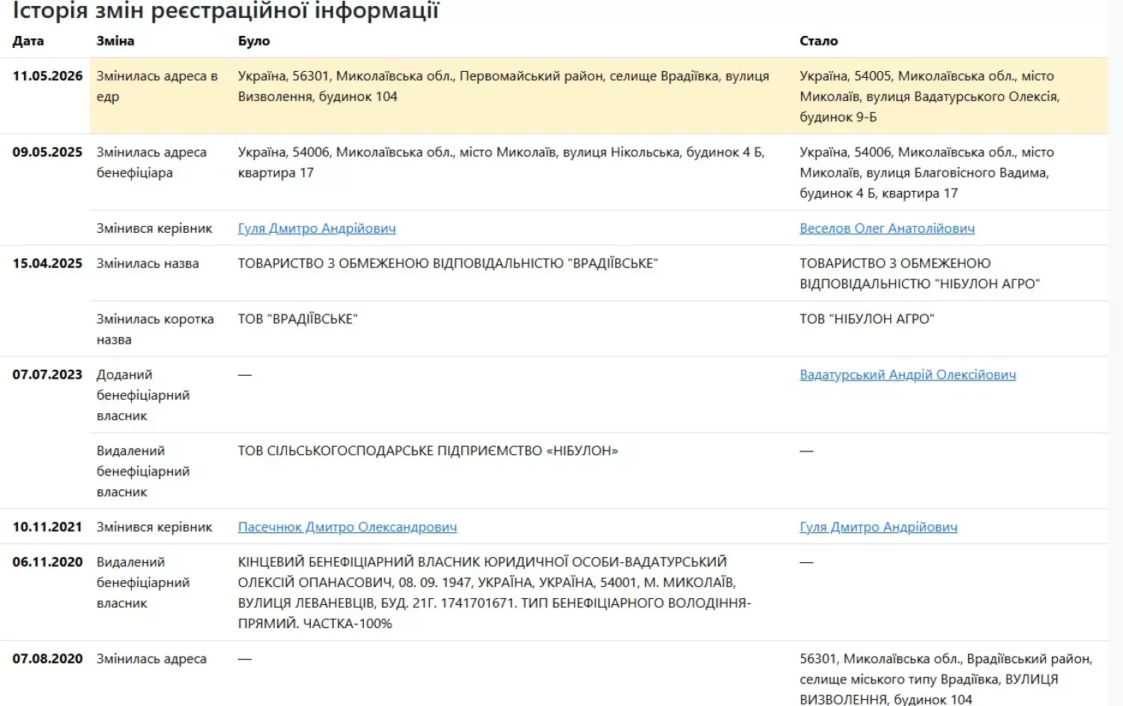Viewport: 1123px width, 706px height.
Task: Click new address 'Вадатурського Олексія, будинок 9-Б'
Action: [930, 97]
